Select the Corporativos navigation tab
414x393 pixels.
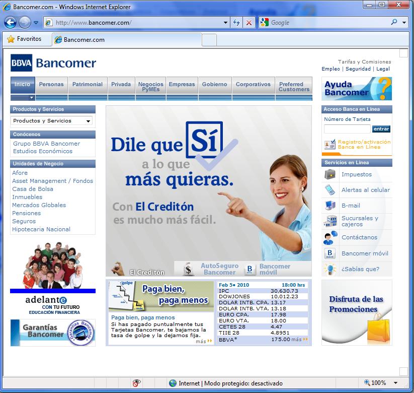[x=253, y=85]
